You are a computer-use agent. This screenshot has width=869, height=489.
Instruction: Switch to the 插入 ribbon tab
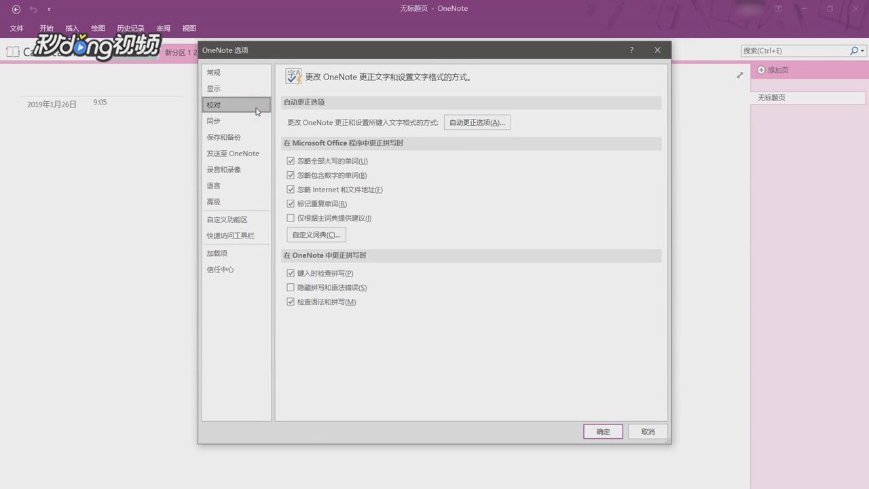72,29
